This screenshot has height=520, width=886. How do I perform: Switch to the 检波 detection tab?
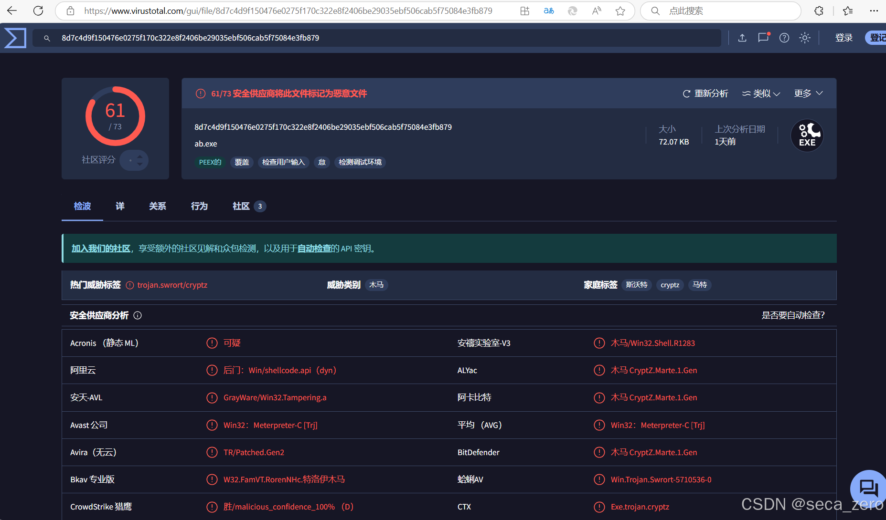[82, 206]
